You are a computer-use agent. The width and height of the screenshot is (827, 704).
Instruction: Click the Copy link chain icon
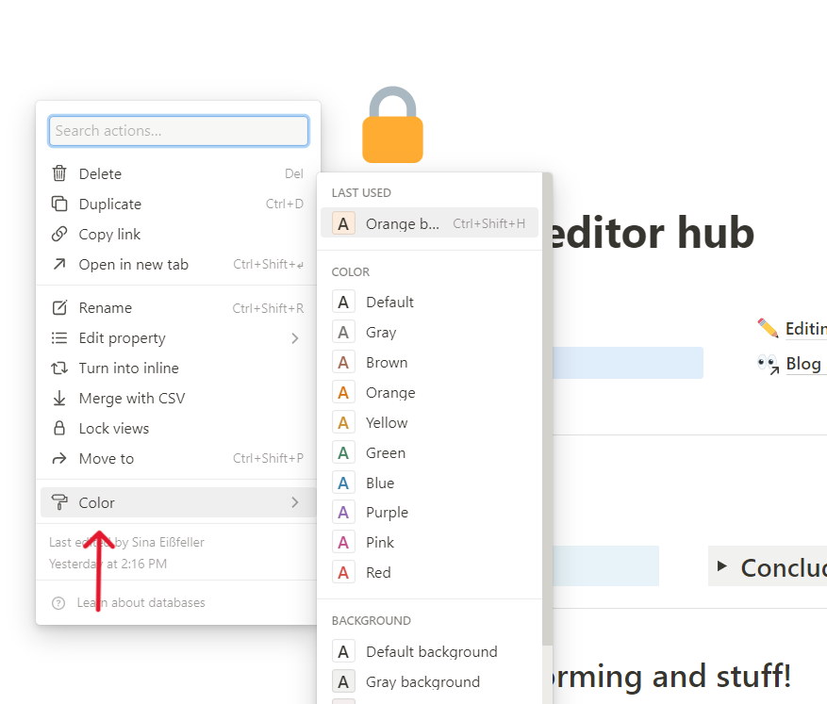coord(58,234)
